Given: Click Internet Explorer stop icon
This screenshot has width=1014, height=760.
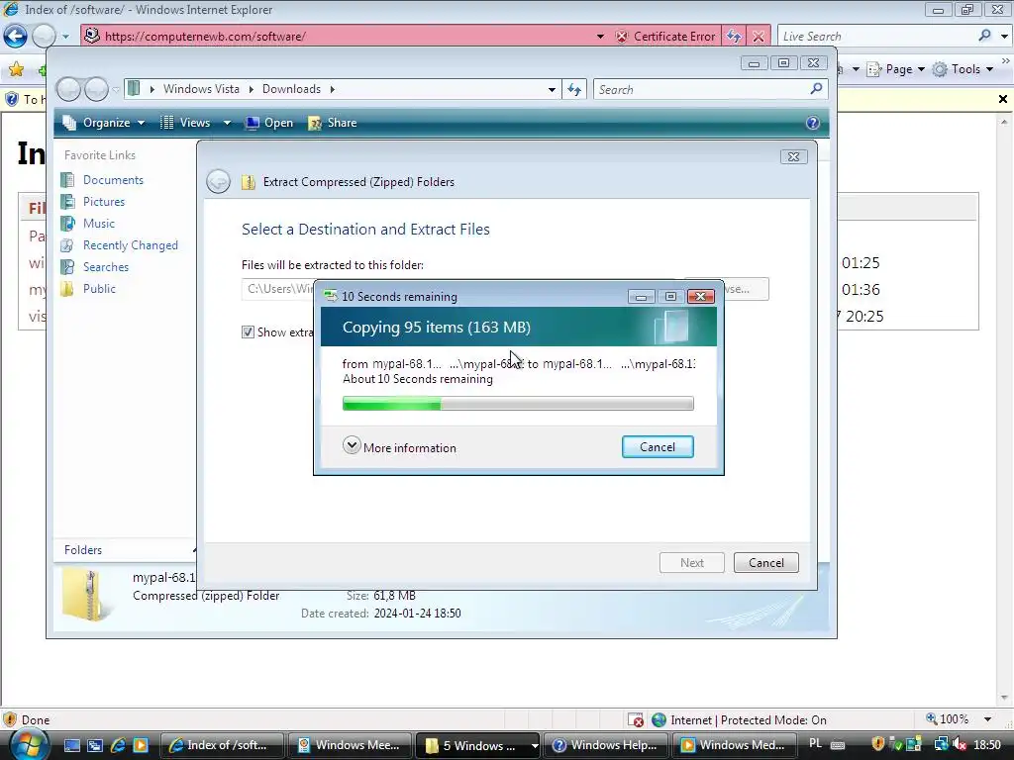Looking at the screenshot, I should [x=759, y=37].
